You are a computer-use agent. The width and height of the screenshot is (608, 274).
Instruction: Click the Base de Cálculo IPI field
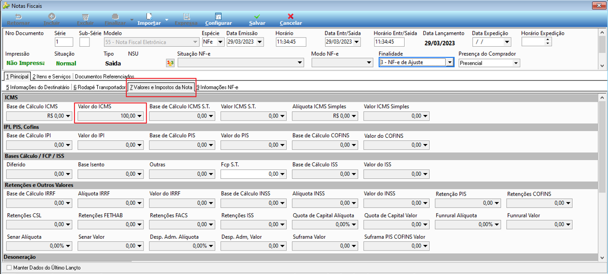click(x=39, y=145)
